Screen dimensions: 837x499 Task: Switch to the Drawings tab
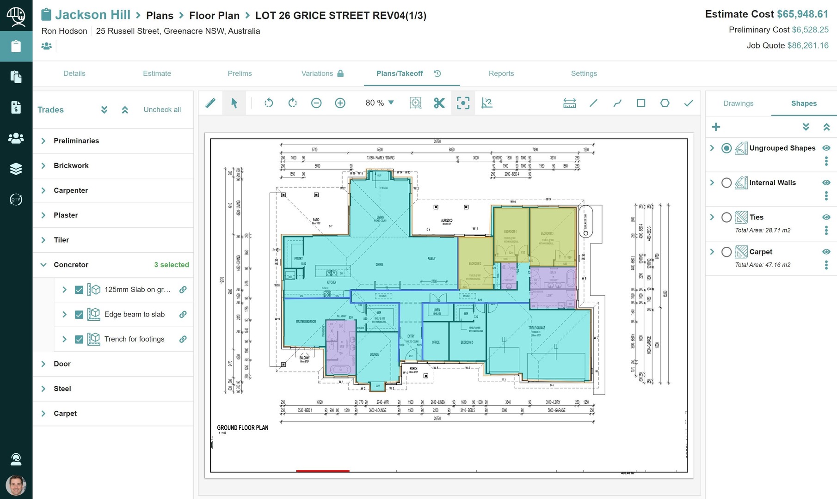tap(738, 103)
